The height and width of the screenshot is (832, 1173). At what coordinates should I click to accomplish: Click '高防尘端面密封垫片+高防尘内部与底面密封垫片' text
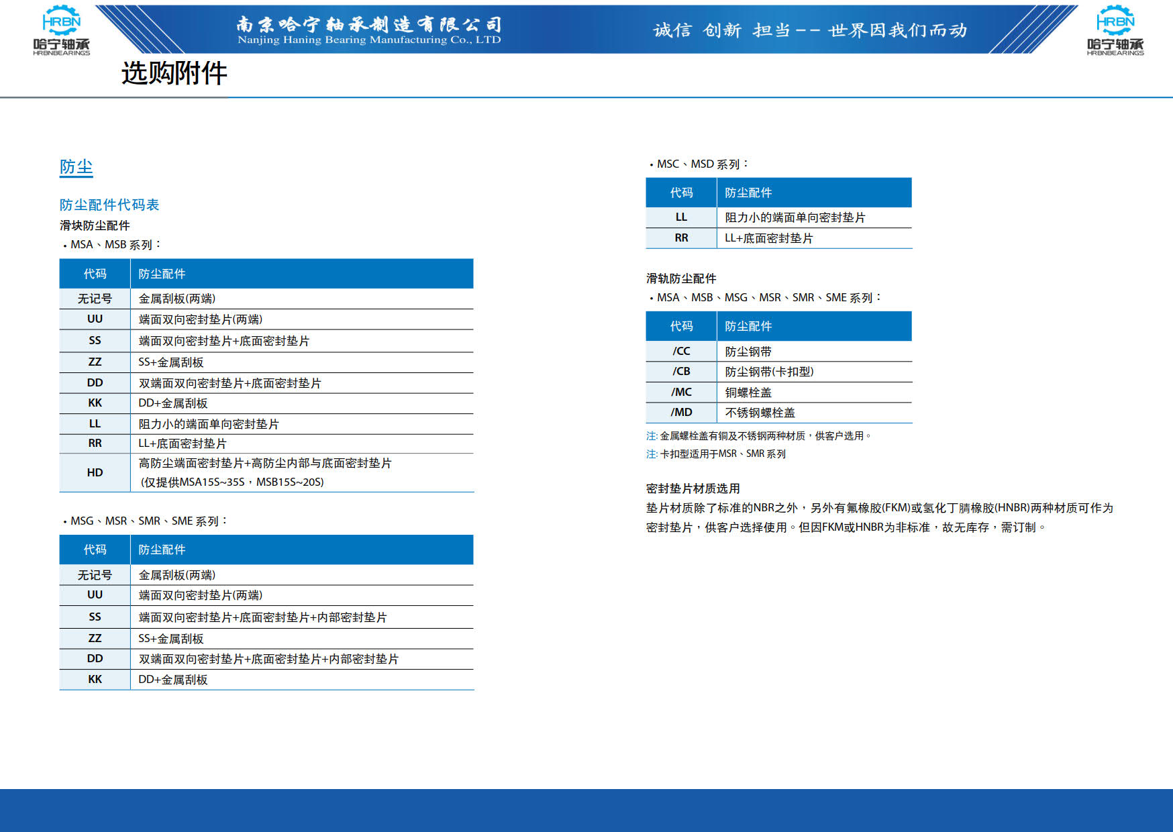click(265, 463)
